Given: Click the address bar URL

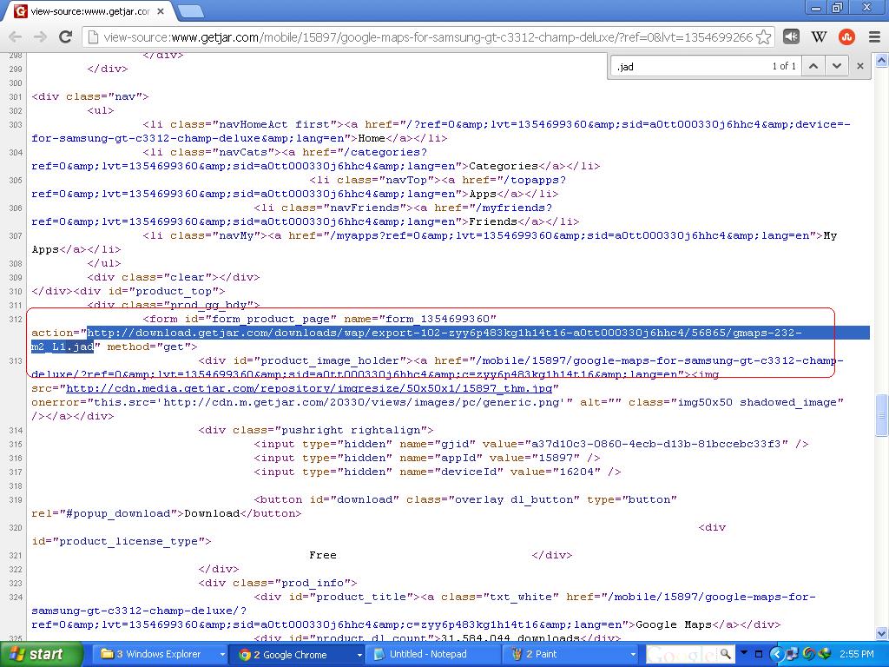Looking at the screenshot, I should pos(428,37).
